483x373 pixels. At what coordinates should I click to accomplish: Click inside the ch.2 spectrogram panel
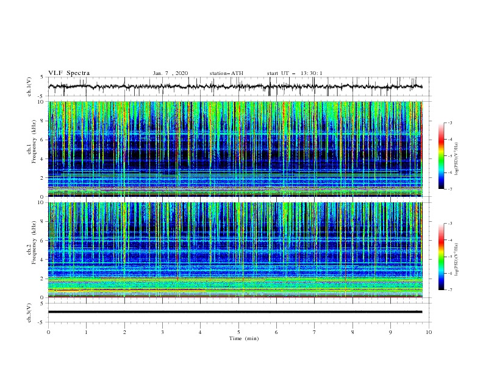(235, 250)
